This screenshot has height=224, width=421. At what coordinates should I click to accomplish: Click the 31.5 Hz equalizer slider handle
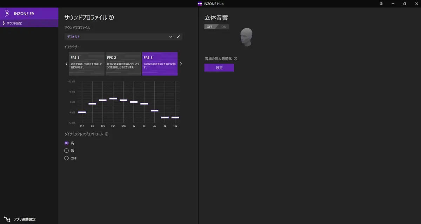(82, 112)
